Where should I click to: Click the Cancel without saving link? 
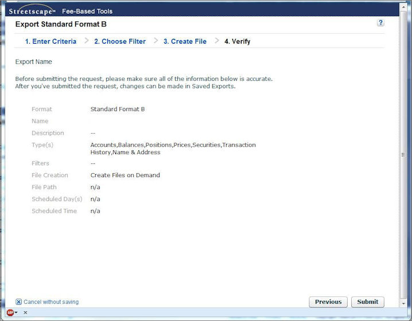(51, 302)
